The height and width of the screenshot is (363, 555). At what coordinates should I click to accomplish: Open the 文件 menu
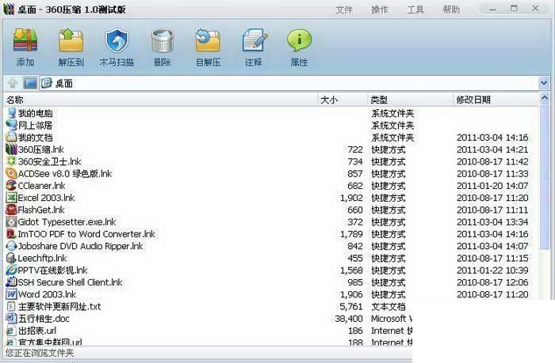click(x=344, y=9)
